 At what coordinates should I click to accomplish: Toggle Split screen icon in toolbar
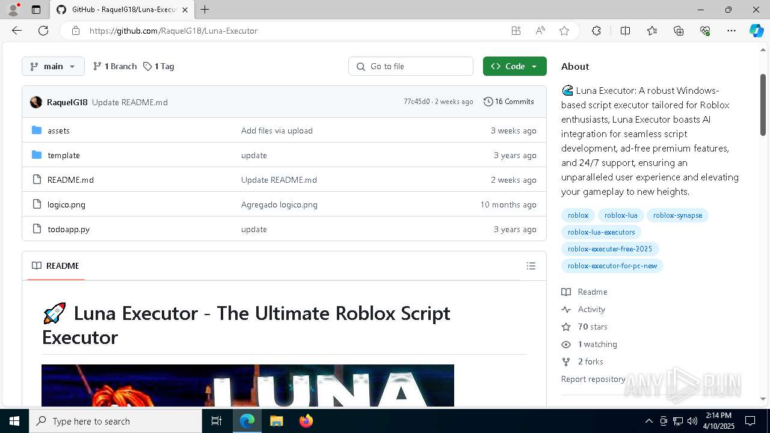pos(625,31)
